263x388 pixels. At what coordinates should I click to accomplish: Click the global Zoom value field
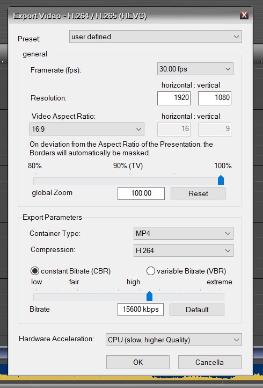click(x=141, y=193)
